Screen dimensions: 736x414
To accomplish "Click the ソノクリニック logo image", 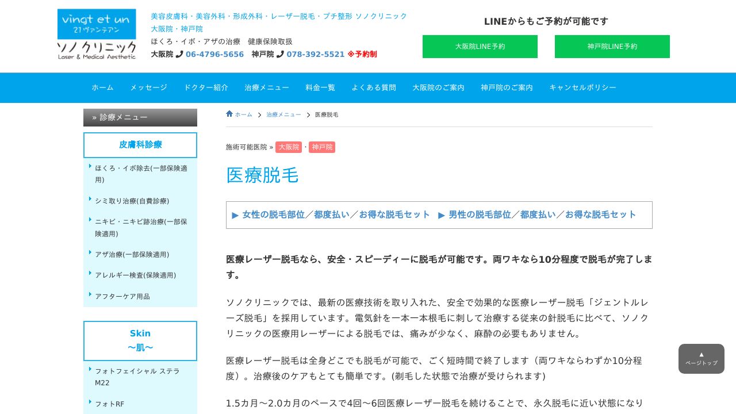I will pyautogui.click(x=96, y=34).
